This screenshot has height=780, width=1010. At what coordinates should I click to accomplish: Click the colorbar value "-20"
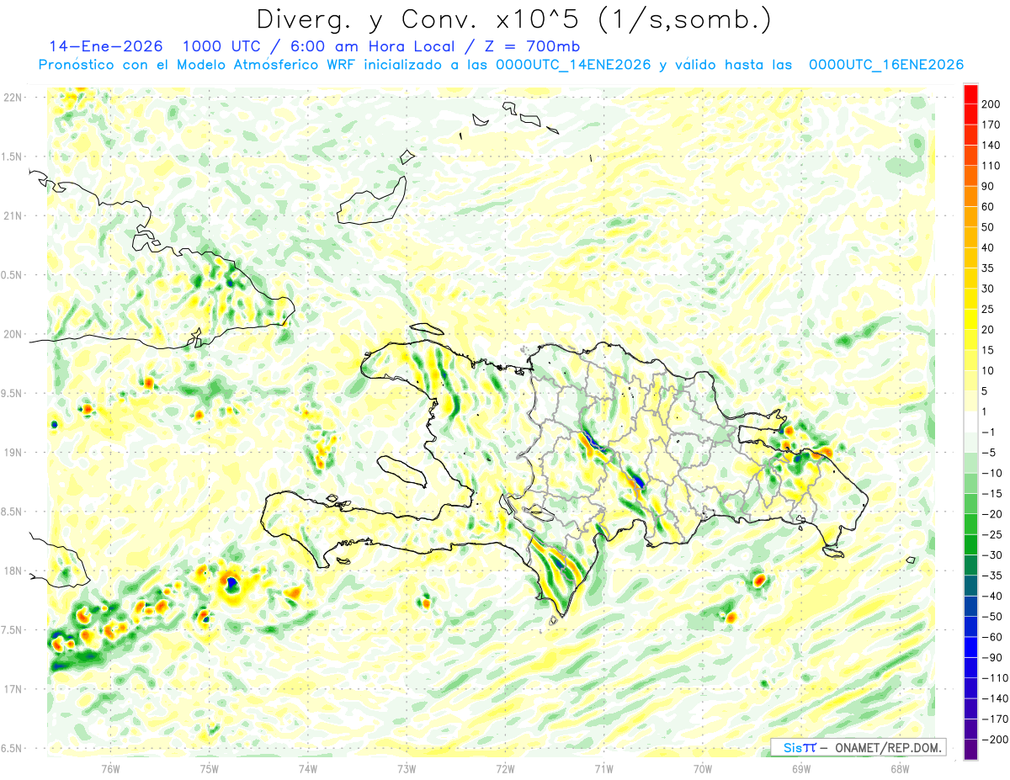991,514
